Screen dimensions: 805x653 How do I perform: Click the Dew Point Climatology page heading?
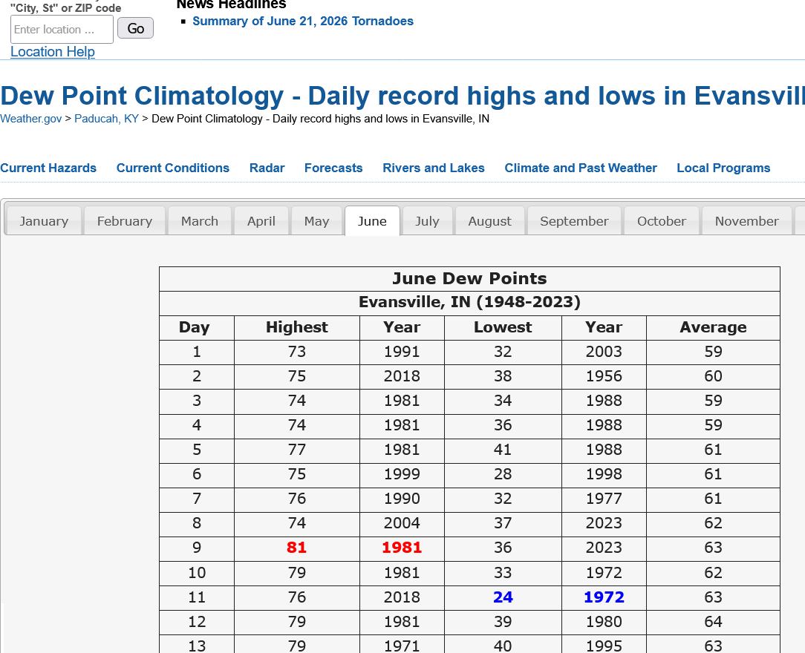coord(402,96)
